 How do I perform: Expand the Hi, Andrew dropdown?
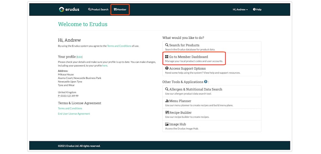pyautogui.click(x=240, y=9)
